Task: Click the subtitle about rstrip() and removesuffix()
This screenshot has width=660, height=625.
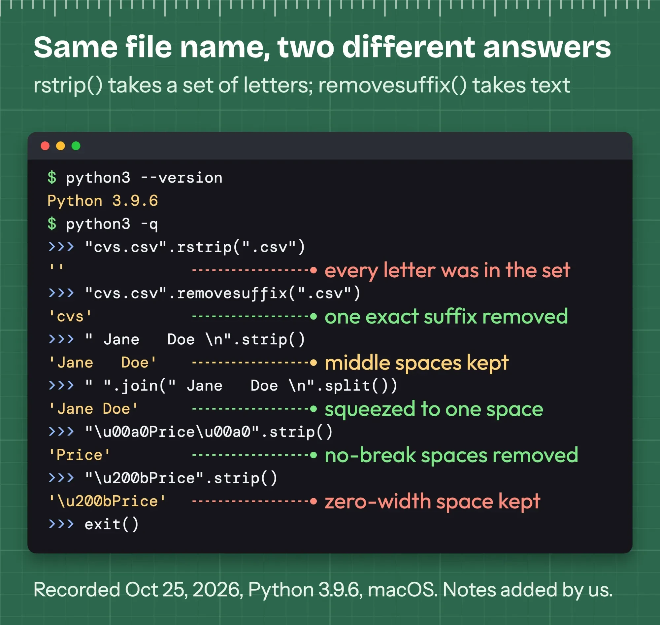Action: (x=302, y=85)
